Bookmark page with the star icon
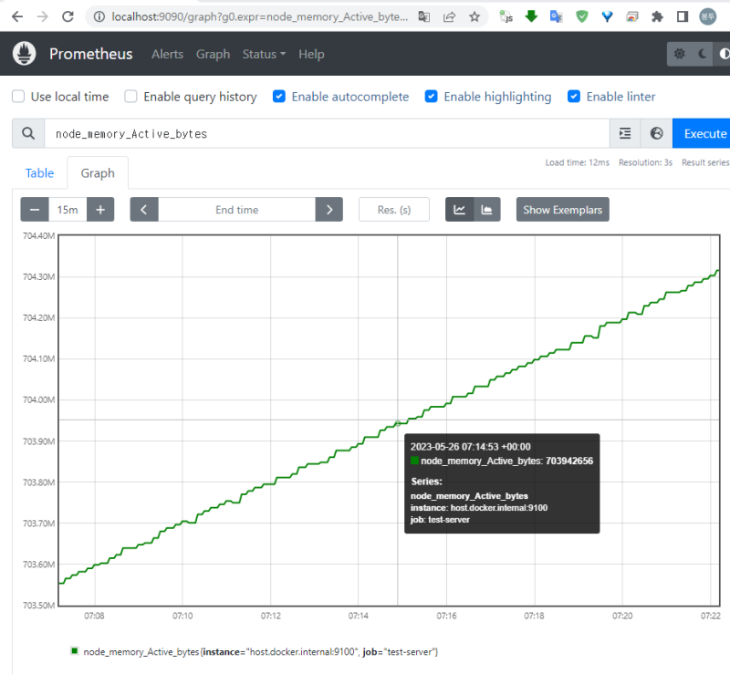 [x=474, y=16]
